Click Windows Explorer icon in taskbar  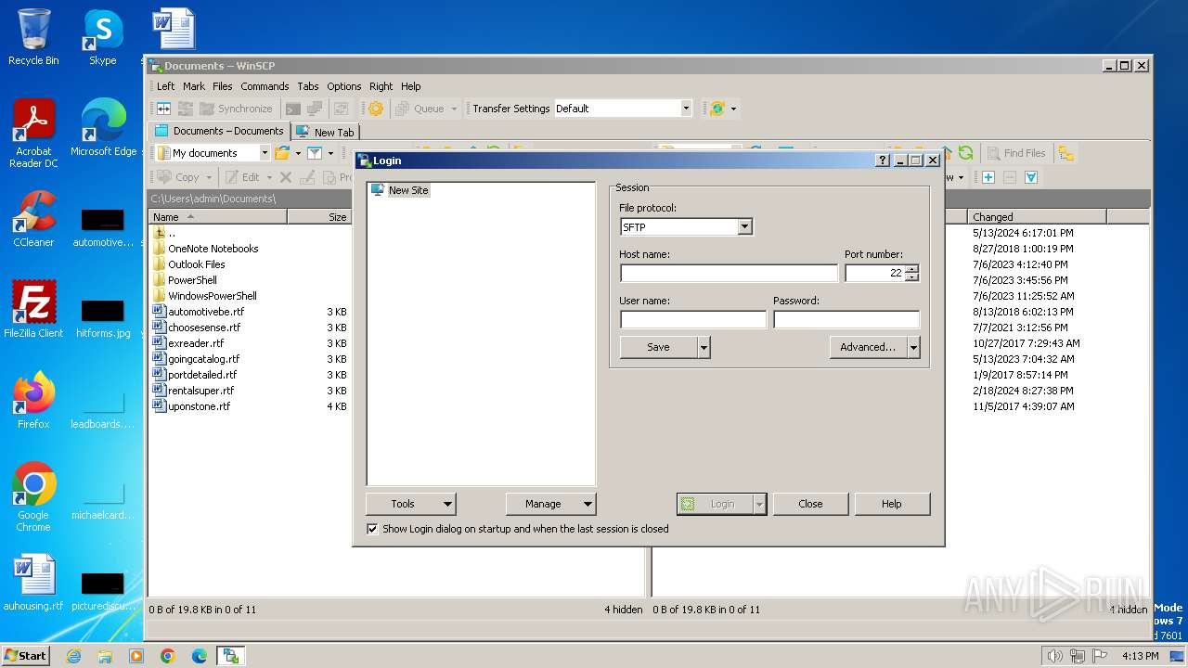tap(105, 656)
